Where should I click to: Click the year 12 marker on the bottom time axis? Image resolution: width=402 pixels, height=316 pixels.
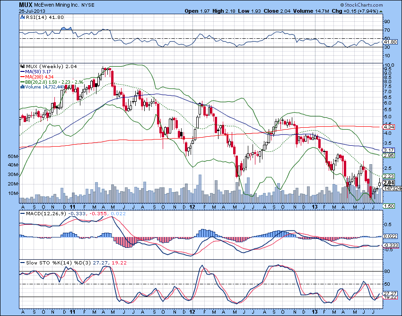(x=192, y=312)
